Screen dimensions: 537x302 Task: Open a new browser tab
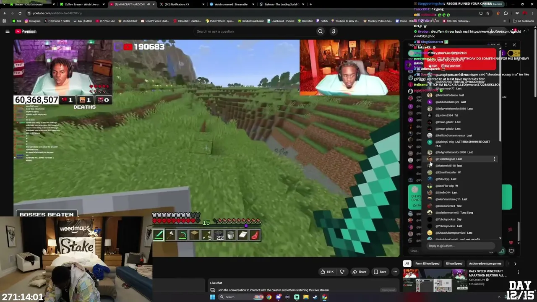pyautogui.click(x=310, y=4)
